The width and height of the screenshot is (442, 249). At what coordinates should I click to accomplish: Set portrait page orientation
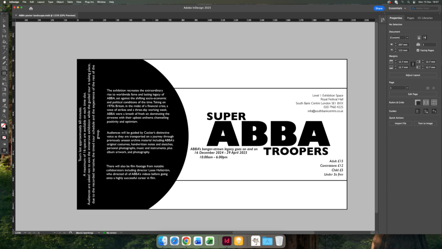(x=419, y=38)
